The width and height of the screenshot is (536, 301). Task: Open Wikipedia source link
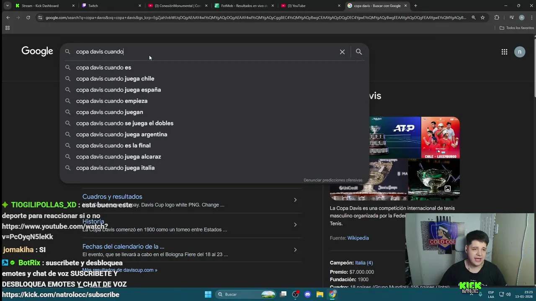click(358, 238)
